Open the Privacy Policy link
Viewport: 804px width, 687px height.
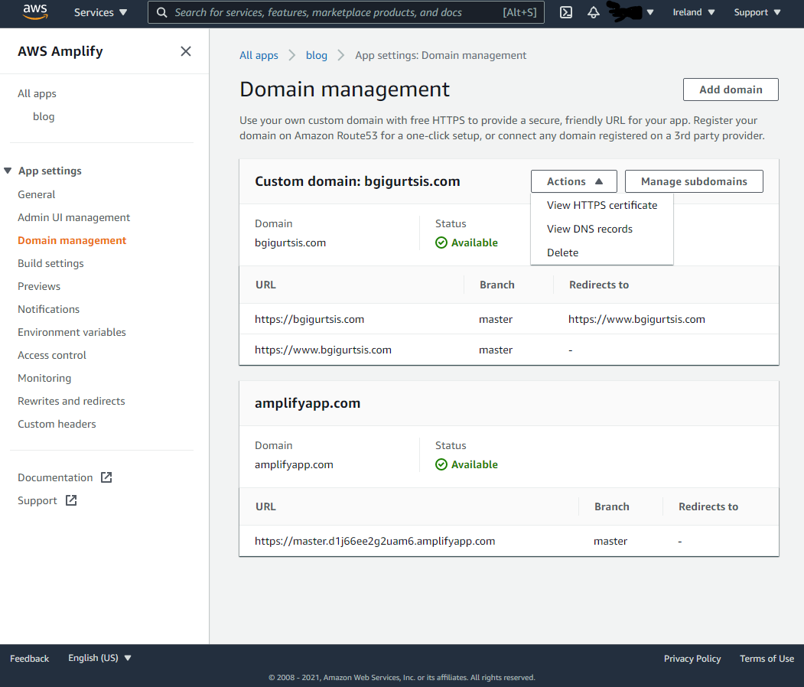[x=692, y=658]
